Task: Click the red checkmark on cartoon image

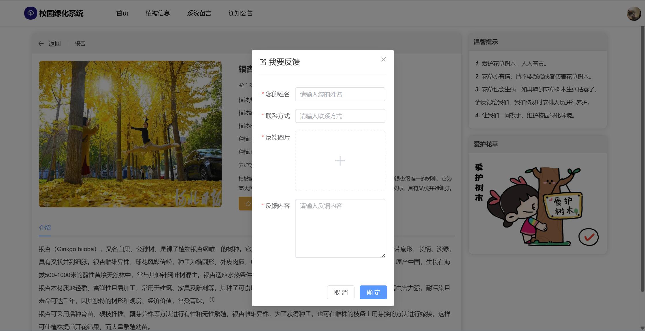Action: point(588,237)
